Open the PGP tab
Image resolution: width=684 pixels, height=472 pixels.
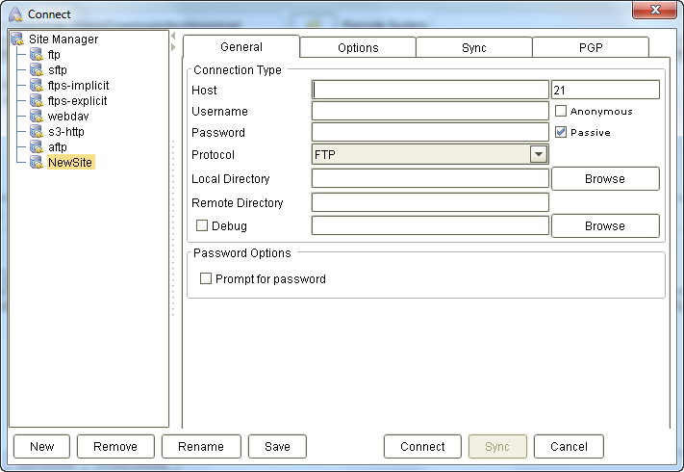pyautogui.click(x=591, y=47)
